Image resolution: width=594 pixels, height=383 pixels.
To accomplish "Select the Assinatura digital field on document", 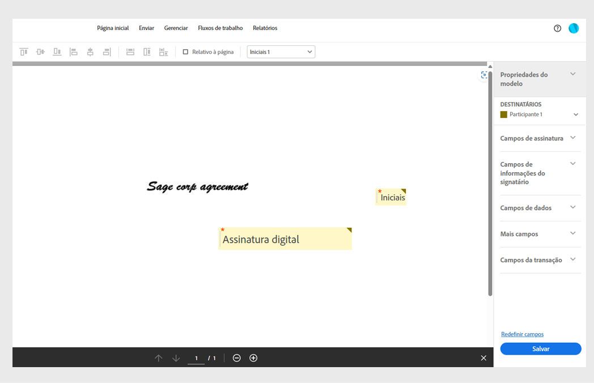I will click(x=285, y=239).
